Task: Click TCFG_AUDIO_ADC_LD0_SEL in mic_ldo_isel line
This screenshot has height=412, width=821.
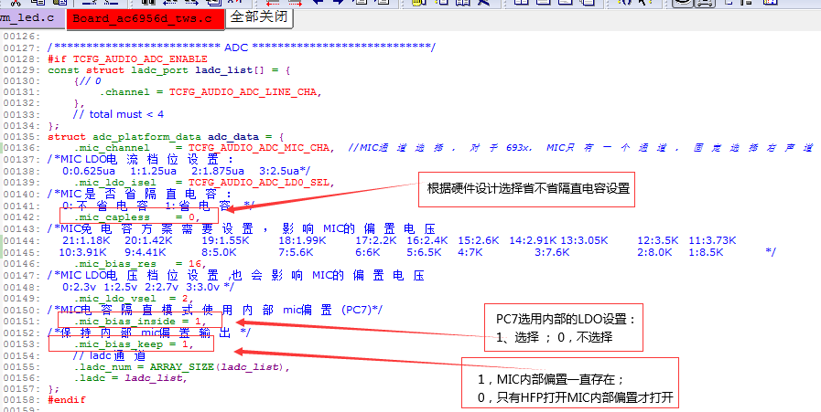Action: click(261, 183)
